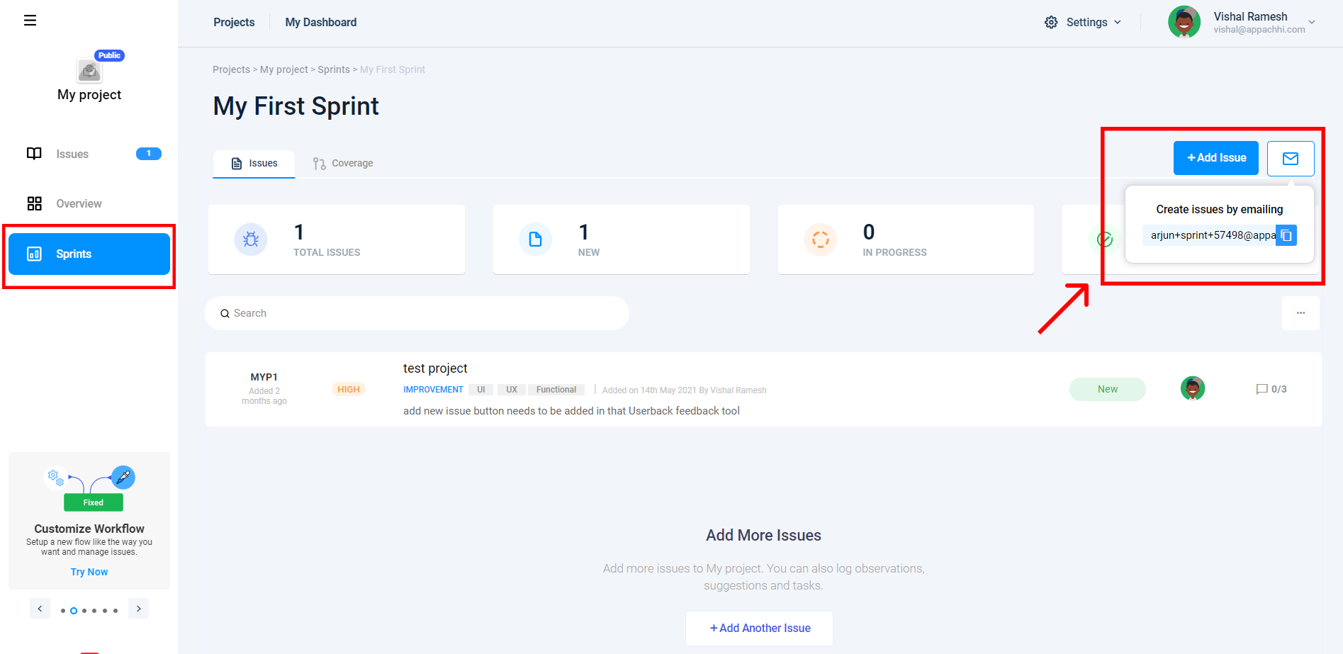Select the arjun+sprint email address field
1343x654 pixels.
[x=1210, y=235]
